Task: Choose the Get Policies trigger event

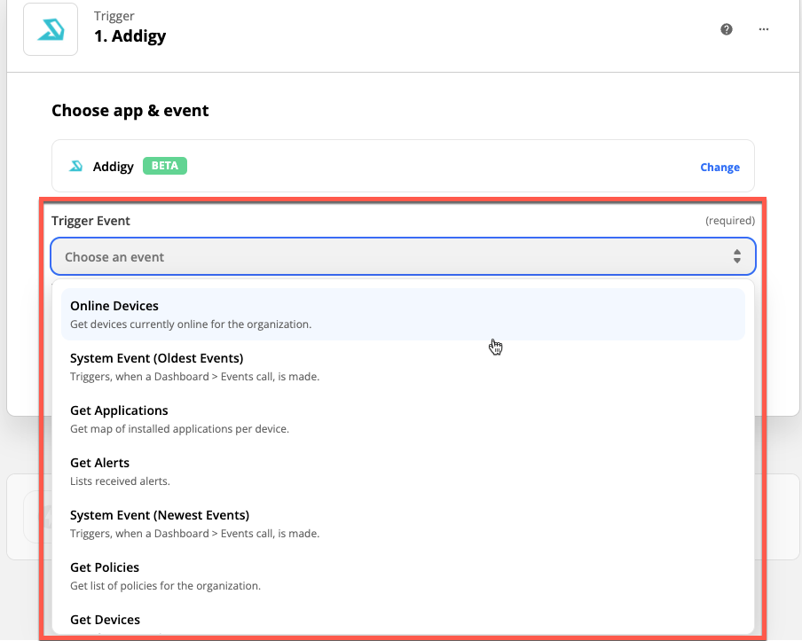Action: coord(403,576)
